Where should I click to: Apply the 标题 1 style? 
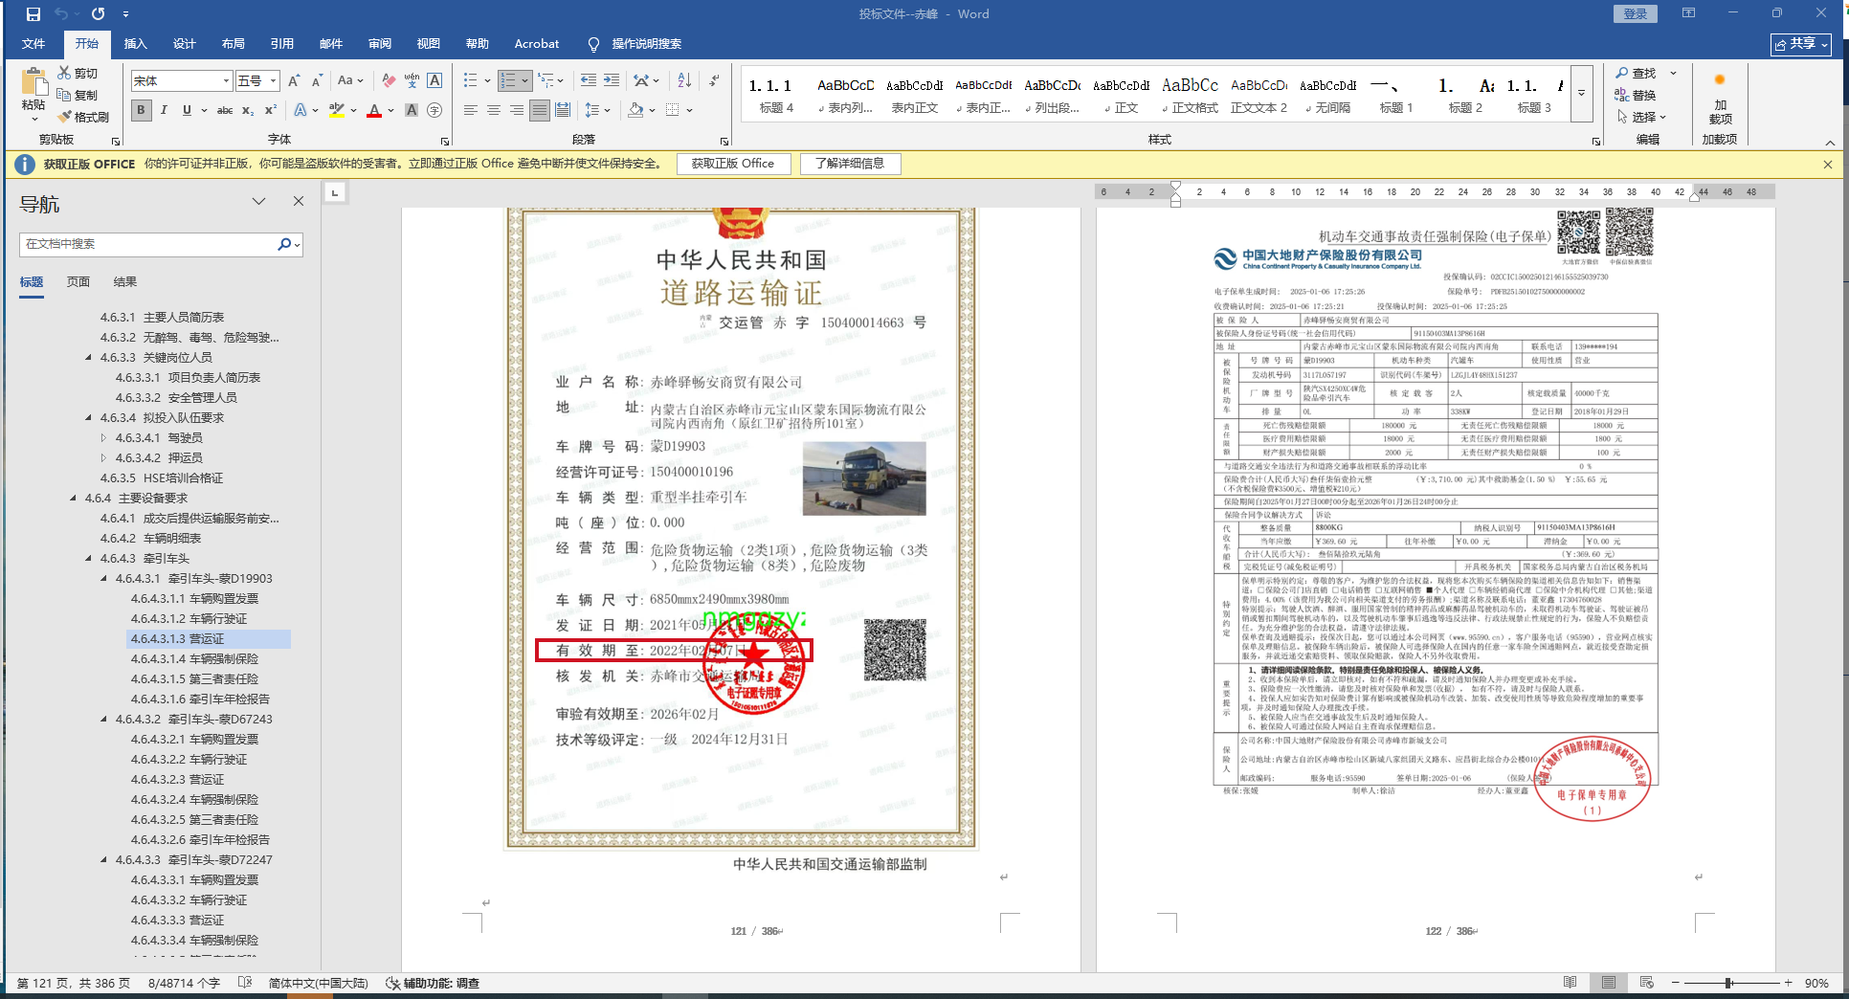click(x=1396, y=95)
